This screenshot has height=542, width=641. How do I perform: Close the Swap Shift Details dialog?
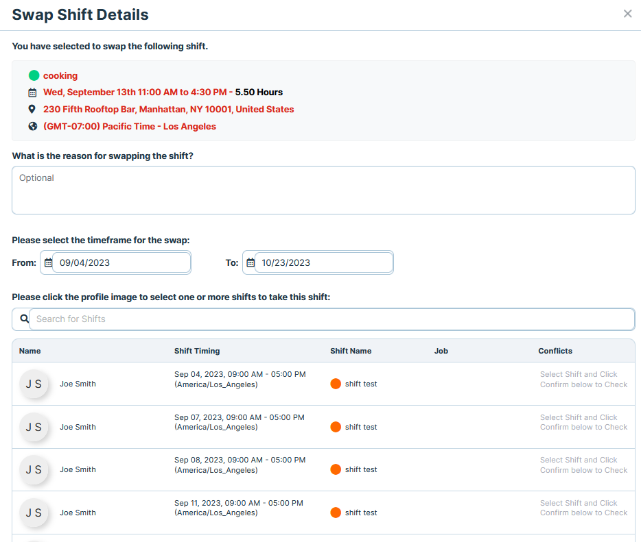tap(627, 14)
